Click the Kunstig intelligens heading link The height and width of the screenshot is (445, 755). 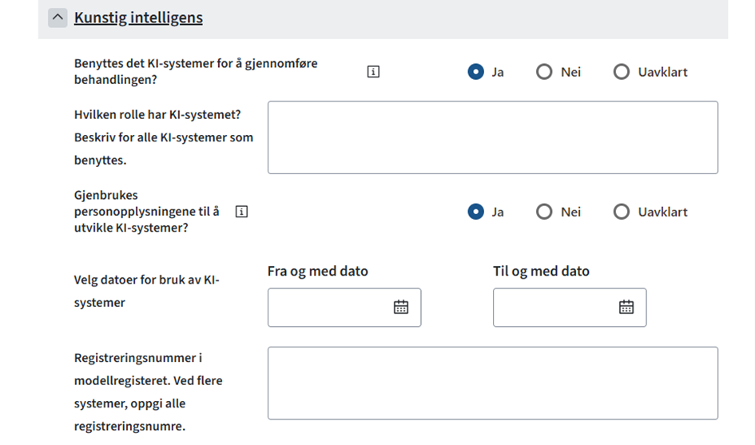point(138,18)
